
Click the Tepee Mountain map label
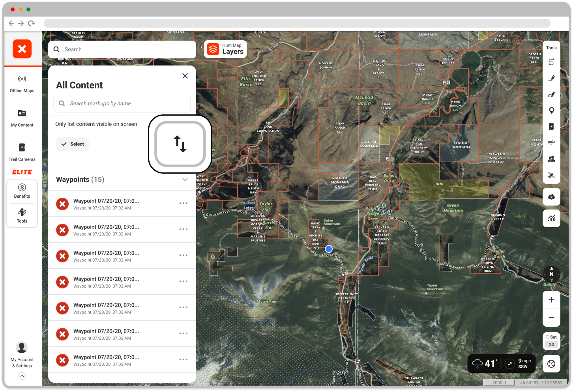[x=434, y=287]
